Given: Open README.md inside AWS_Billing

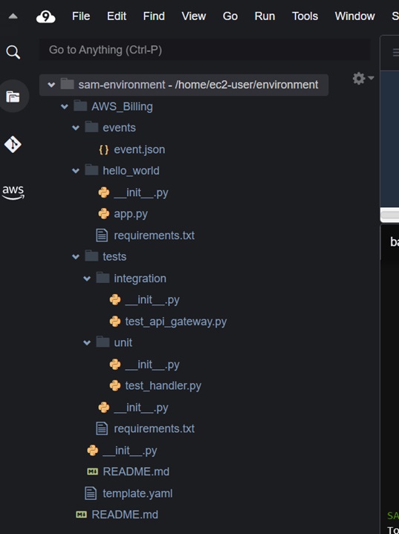Looking at the screenshot, I should click(136, 472).
